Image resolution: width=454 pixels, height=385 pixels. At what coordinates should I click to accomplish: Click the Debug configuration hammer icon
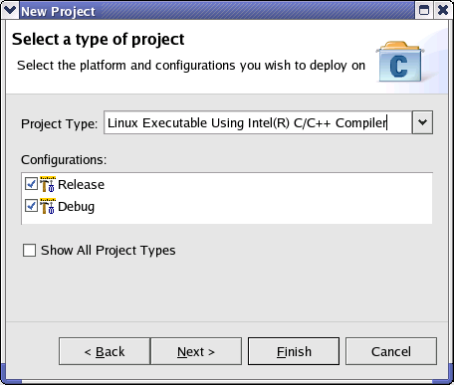(x=48, y=206)
